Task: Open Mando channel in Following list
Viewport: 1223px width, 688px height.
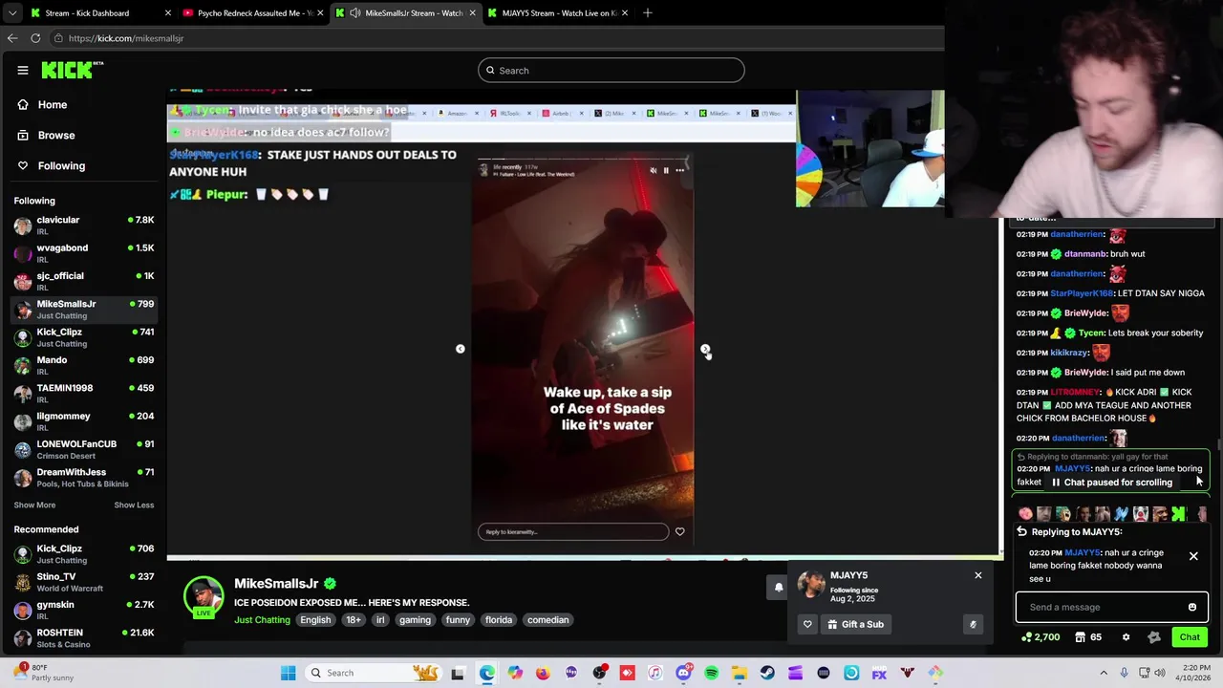Action: tap(84, 365)
